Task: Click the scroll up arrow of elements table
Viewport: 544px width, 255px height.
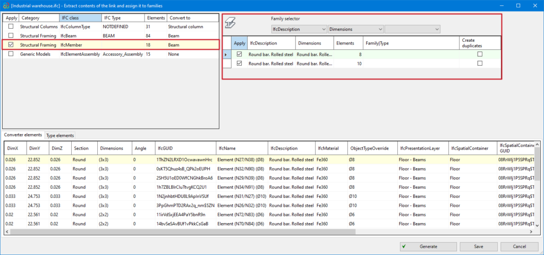Action: [x=538, y=144]
